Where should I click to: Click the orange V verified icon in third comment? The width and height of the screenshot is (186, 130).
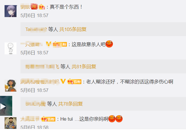63,81
